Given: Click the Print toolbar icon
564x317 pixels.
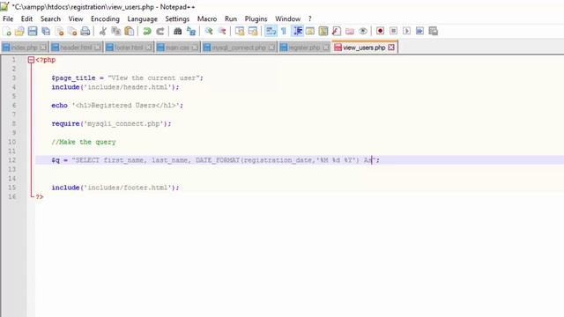Looking at the screenshot, I should point(85,32).
